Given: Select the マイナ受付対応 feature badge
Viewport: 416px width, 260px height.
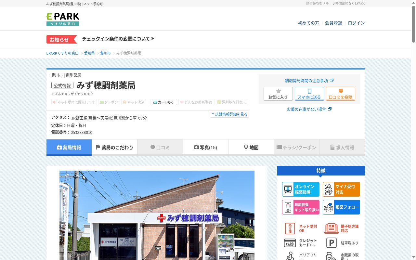Looking at the screenshot, I should tap(341, 189).
